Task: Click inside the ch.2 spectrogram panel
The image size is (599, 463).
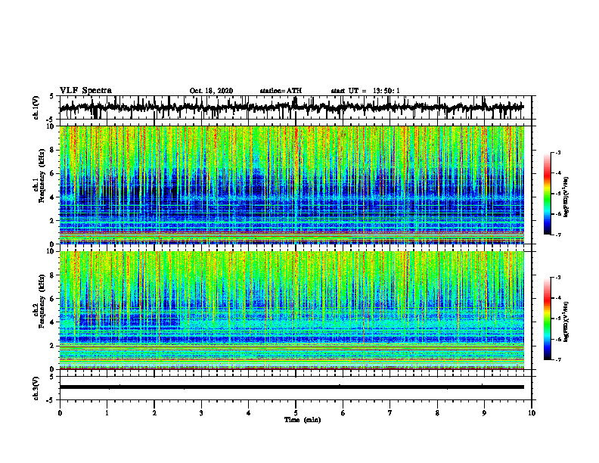Action: click(291, 310)
